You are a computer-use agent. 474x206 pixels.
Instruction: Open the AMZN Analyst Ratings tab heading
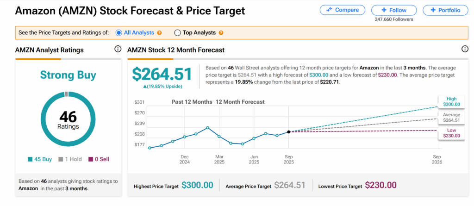click(50, 50)
